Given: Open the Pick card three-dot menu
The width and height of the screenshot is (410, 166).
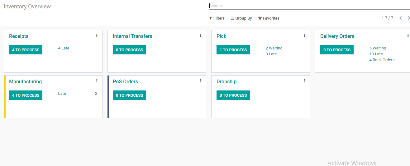Looking at the screenshot, I should 304,36.
